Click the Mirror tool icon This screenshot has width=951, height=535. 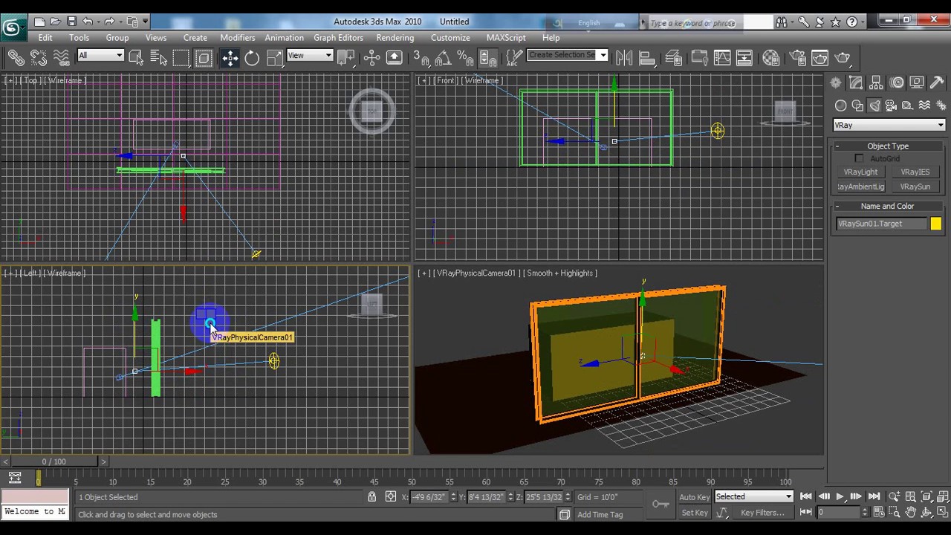pos(624,57)
